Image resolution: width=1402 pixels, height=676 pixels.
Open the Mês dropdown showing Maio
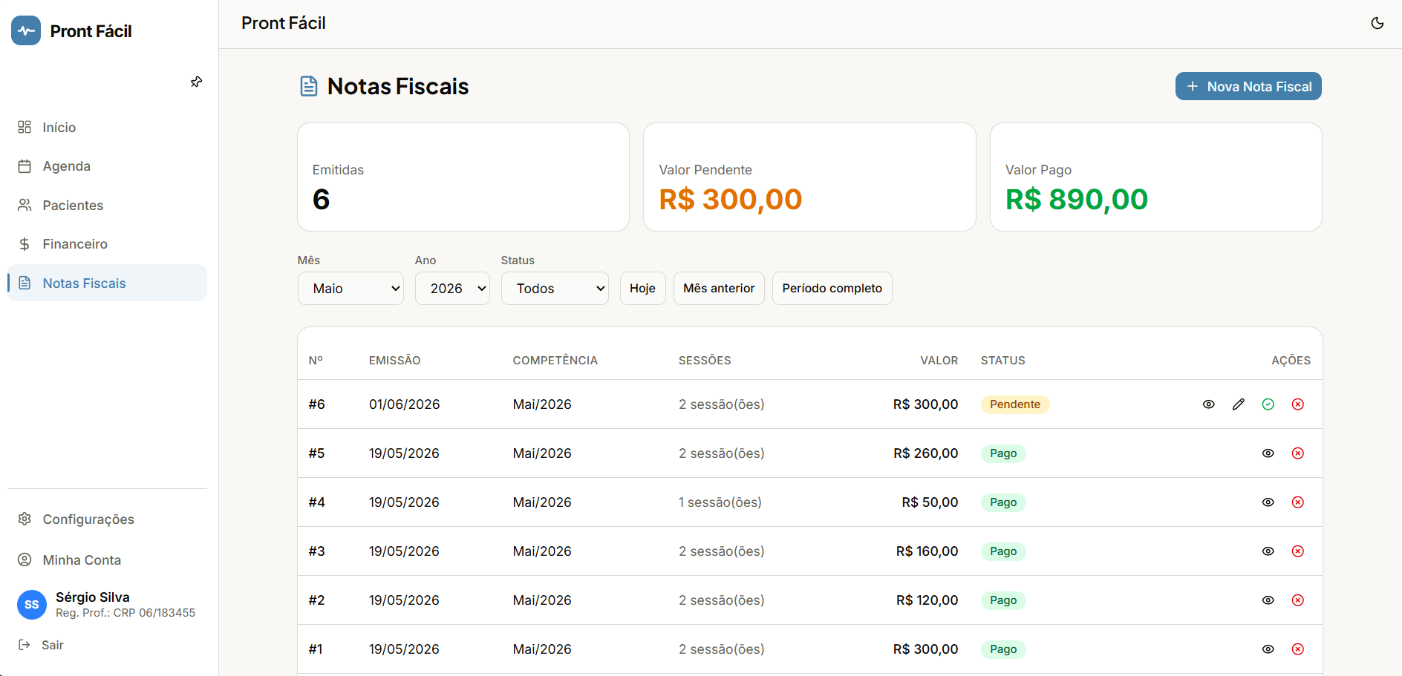(350, 289)
